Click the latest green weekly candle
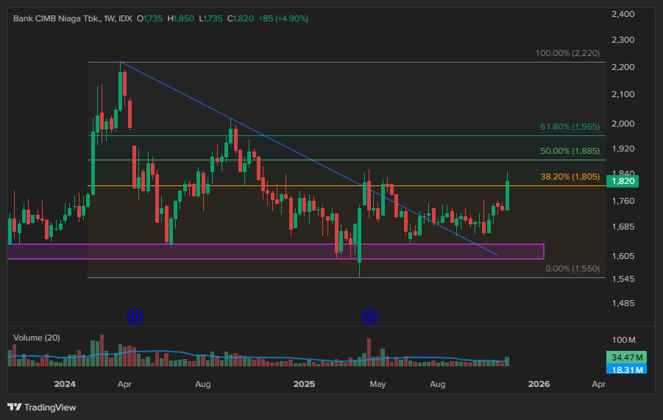 pyautogui.click(x=507, y=196)
